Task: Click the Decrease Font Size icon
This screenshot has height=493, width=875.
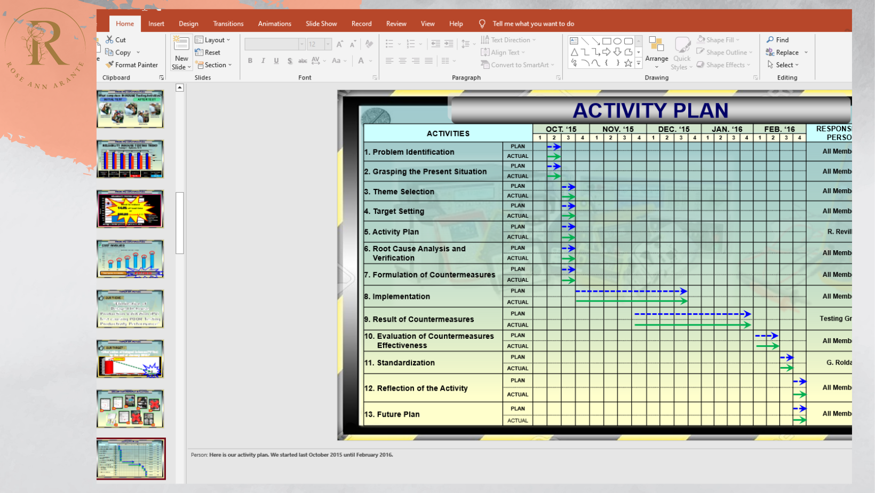Action: point(353,44)
